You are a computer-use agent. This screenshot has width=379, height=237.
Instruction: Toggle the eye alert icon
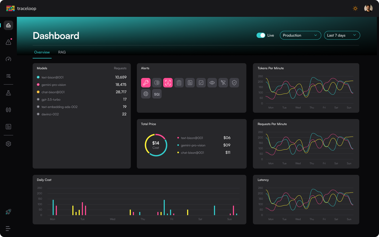[212, 83]
